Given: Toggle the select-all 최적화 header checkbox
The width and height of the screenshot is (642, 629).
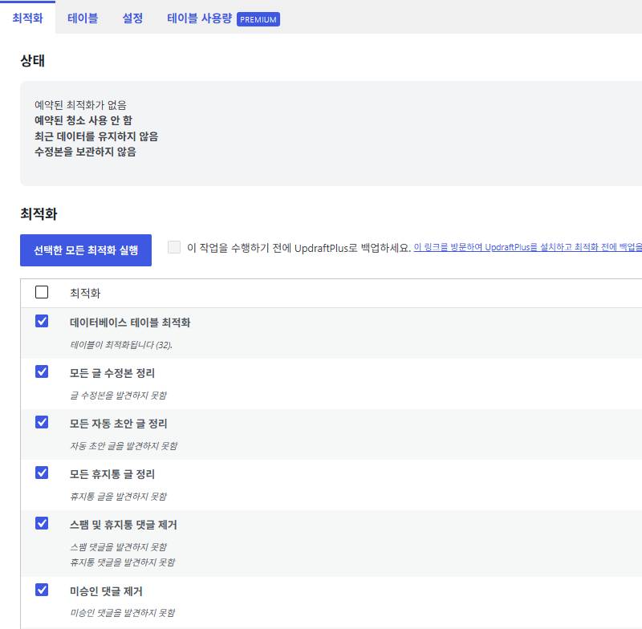Looking at the screenshot, I should coord(42,292).
